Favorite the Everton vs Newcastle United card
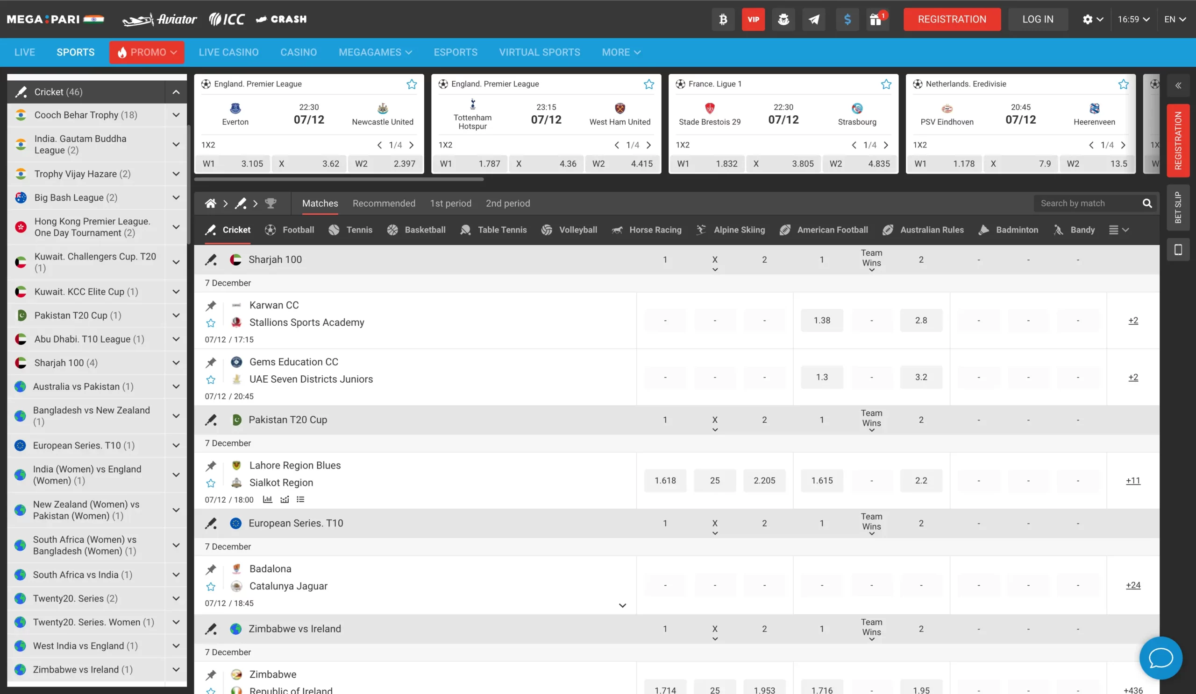This screenshot has width=1196, height=694. 412,84
